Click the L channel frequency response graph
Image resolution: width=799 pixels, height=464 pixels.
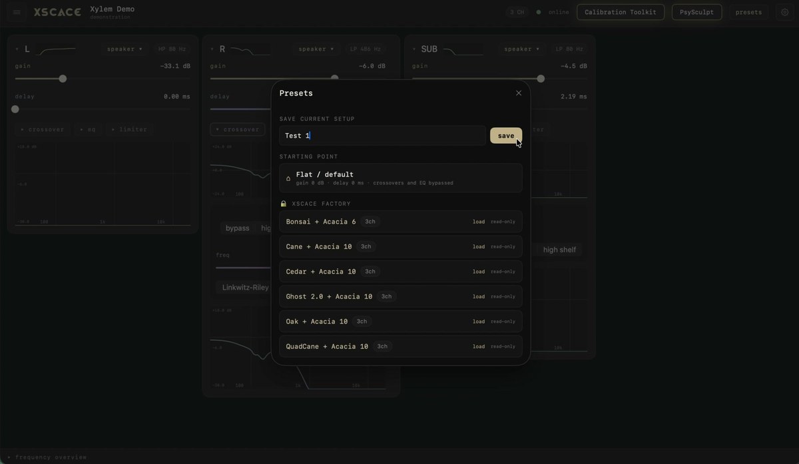[103, 184]
